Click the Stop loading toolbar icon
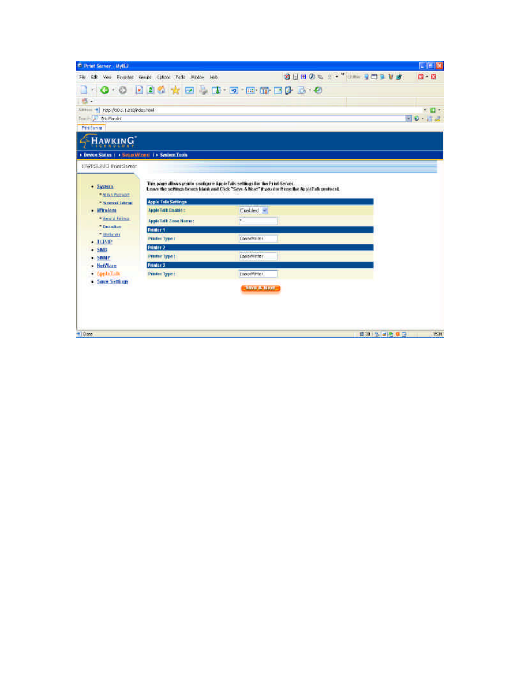Image resolution: width=521 pixels, height=675 pixels. click(x=139, y=90)
